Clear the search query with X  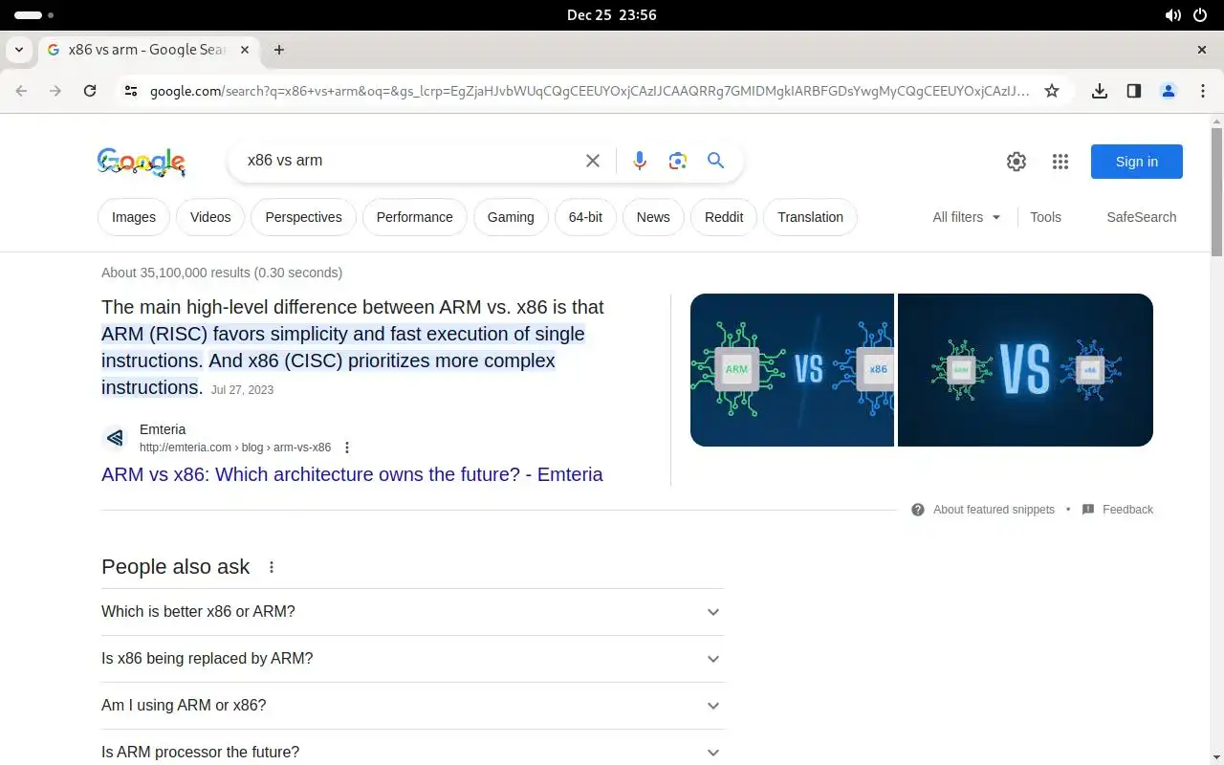click(593, 161)
